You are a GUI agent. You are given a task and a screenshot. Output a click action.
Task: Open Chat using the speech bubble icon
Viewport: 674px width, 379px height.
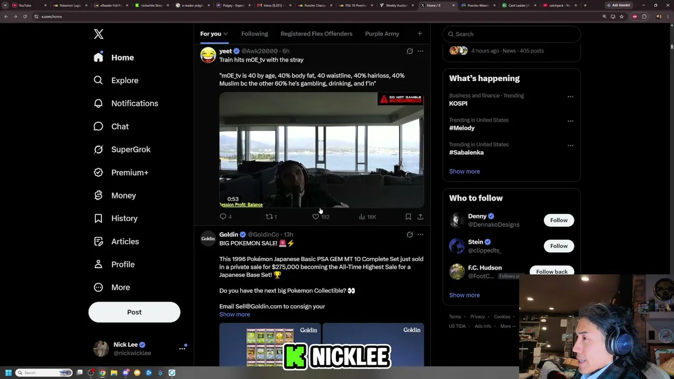(x=98, y=126)
